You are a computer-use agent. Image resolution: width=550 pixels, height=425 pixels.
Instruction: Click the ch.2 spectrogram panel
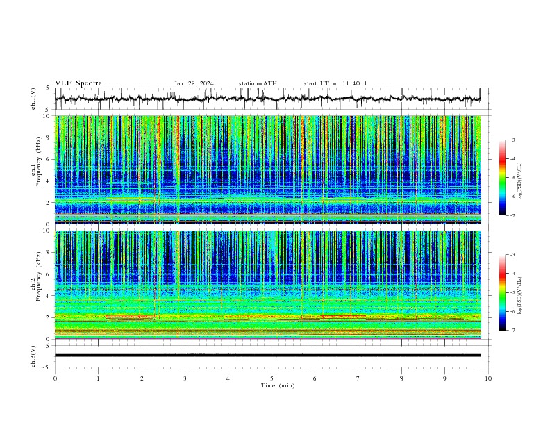point(267,285)
